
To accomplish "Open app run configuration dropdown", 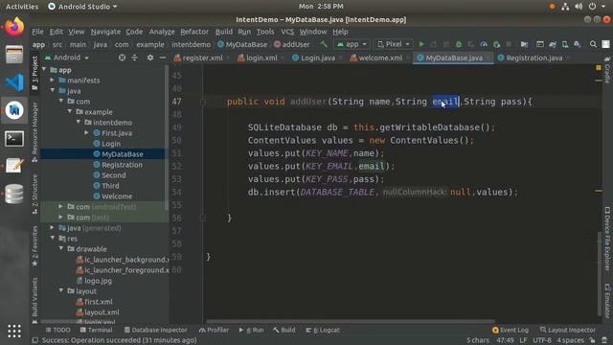I will click(352, 44).
